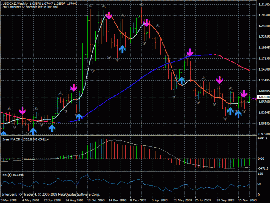Click the magenta <28 label beside current price

pos(254,100)
